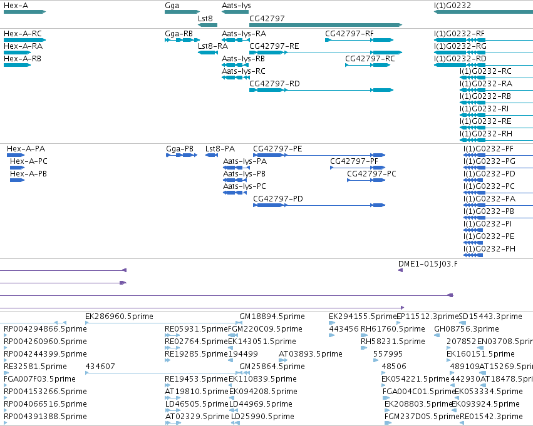Screen dimensions: 533x426
Task: Click transcript CG42797-RD
Action: click(x=321, y=90)
